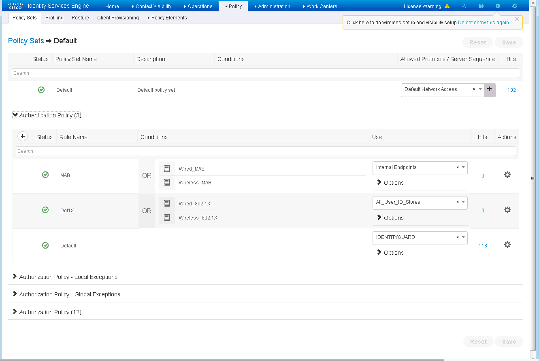
Task: Open the Policy menu
Action: [x=233, y=6]
